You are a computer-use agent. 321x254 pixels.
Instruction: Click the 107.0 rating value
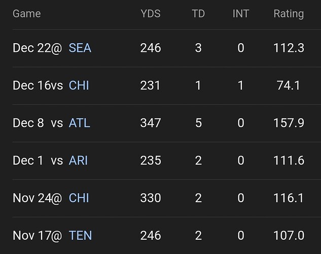289,236
